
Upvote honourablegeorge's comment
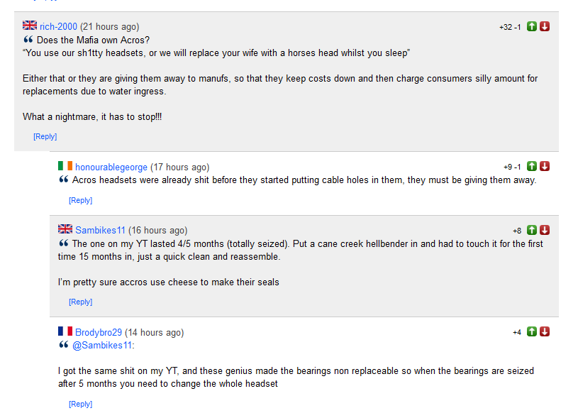pyautogui.click(x=532, y=166)
